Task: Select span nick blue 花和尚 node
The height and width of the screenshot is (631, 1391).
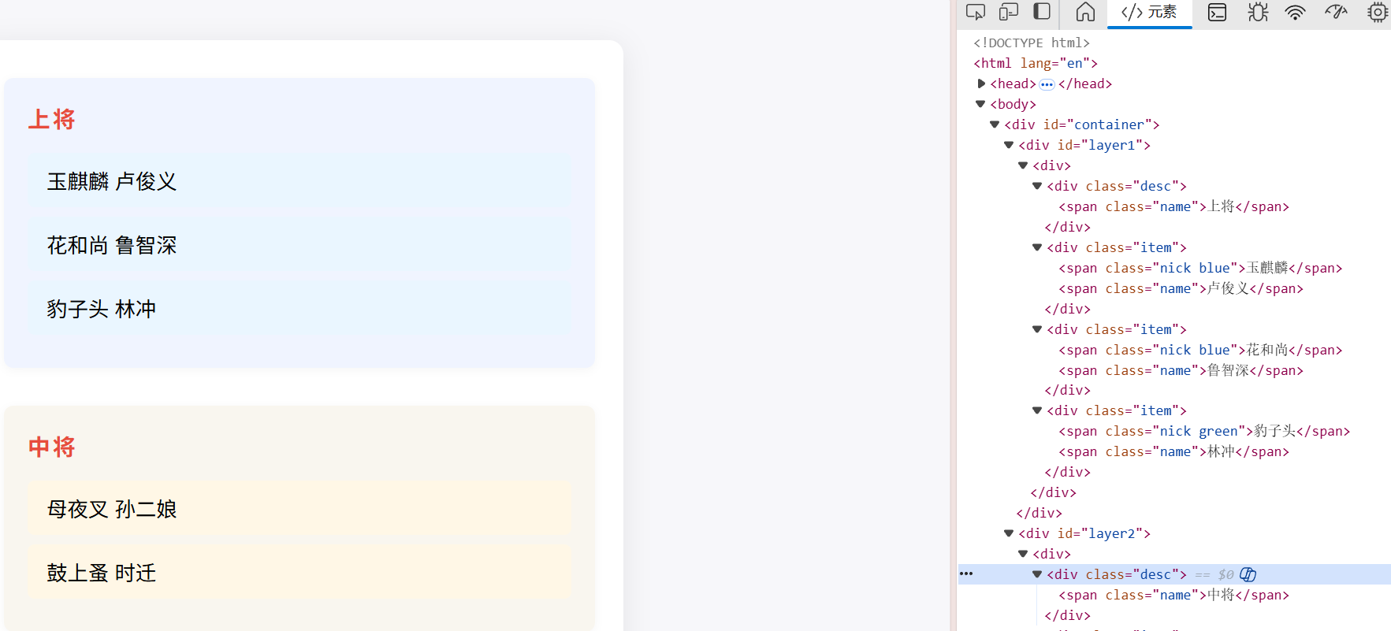Action: [x=1200, y=350]
